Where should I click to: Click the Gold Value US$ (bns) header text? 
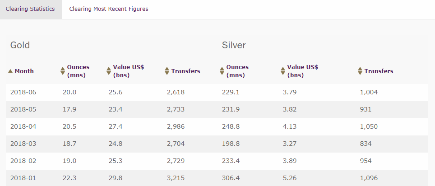tap(128, 71)
